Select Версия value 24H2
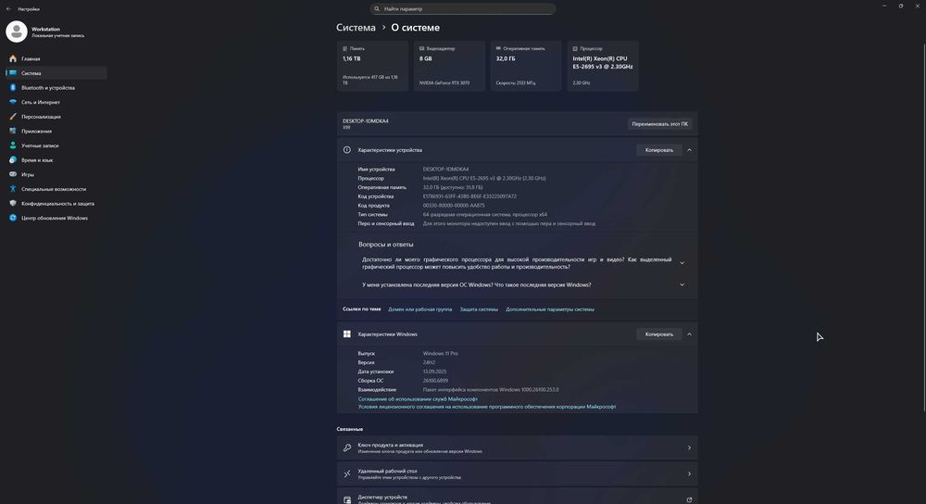Screen dimensions: 926x504 pos(429,363)
